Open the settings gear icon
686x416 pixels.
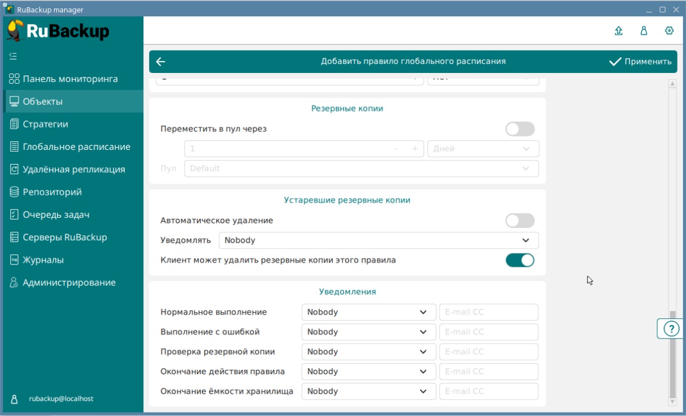(669, 31)
